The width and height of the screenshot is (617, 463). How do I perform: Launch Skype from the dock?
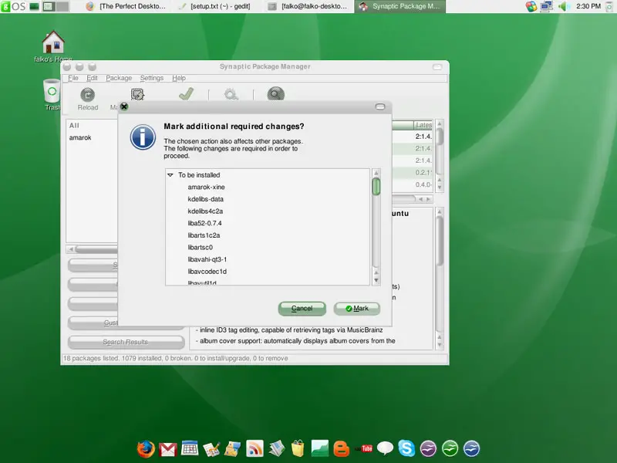click(406, 448)
